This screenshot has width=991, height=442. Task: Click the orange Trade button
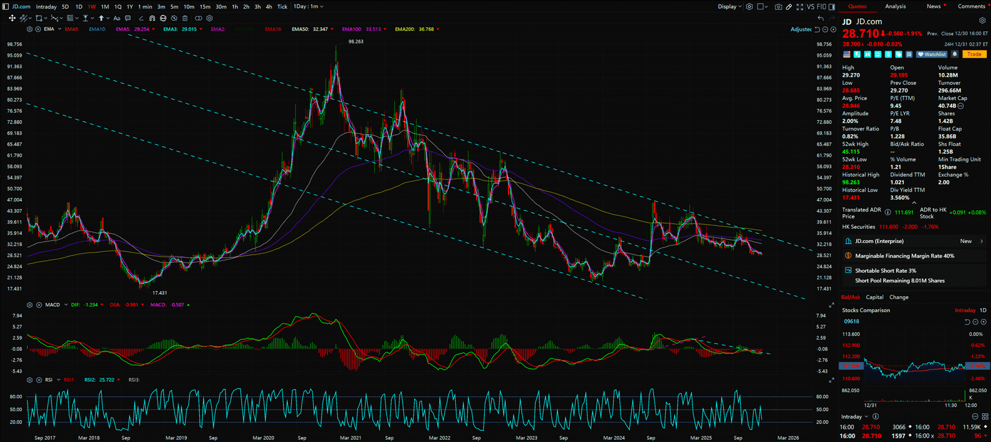click(x=974, y=54)
